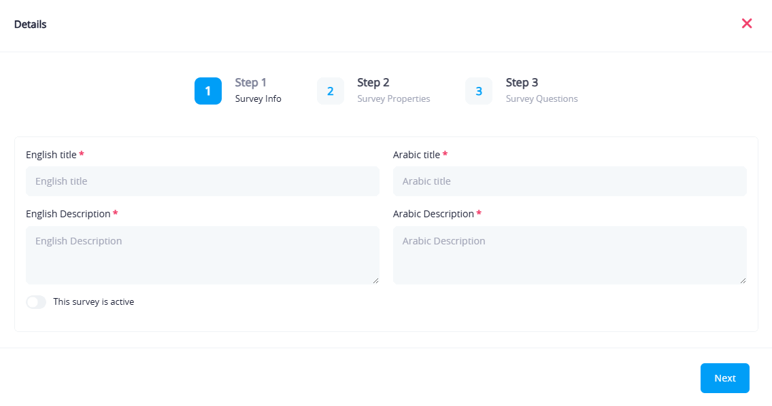Image resolution: width=772 pixels, height=406 pixels.
Task: Click the "Arabic title" field label
Action: 416,155
